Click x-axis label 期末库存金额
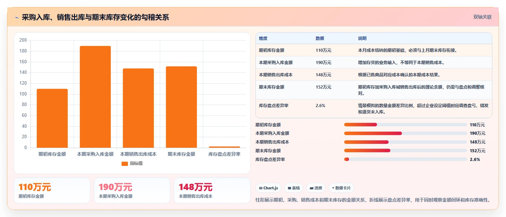Viewport: 506px width, 217px height. pos(181,154)
